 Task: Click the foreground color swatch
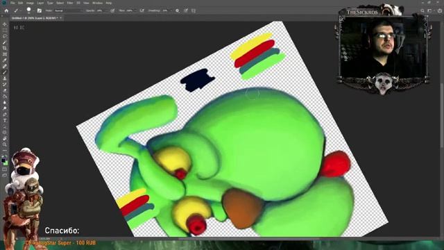3,160
